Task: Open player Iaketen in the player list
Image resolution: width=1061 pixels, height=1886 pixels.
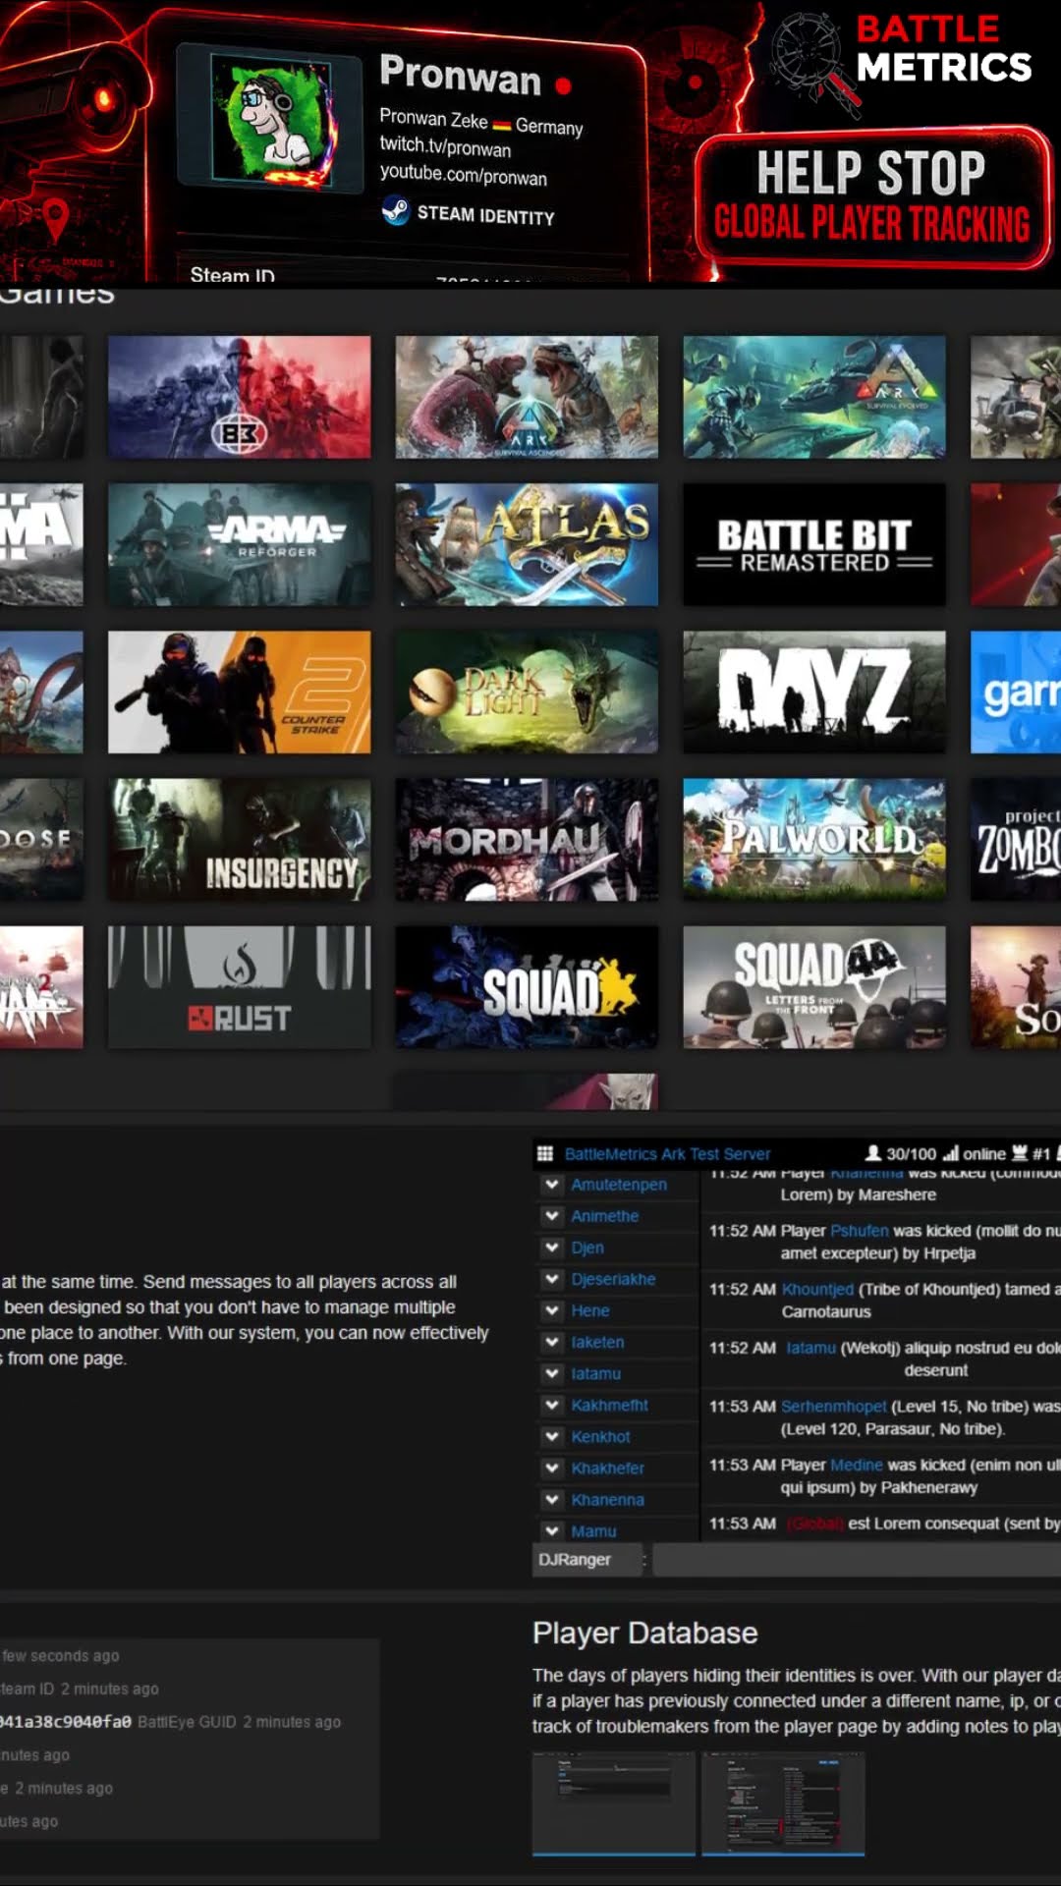Action: 597,1342
